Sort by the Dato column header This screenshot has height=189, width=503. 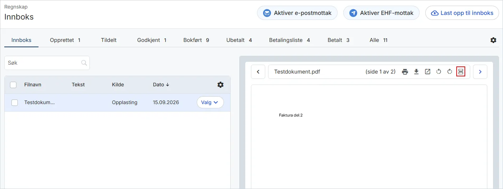click(161, 85)
